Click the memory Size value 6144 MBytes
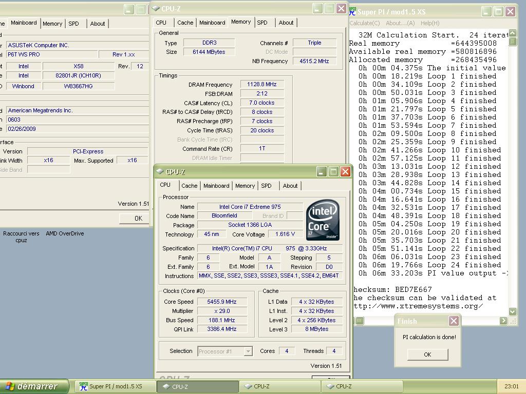The width and height of the screenshot is (526, 394). 209,52
